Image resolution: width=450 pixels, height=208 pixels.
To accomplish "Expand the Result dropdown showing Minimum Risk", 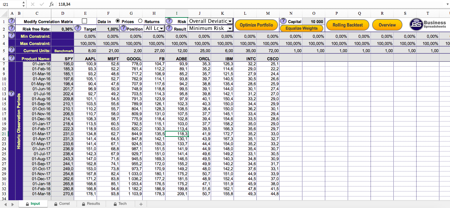I will point(230,28).
